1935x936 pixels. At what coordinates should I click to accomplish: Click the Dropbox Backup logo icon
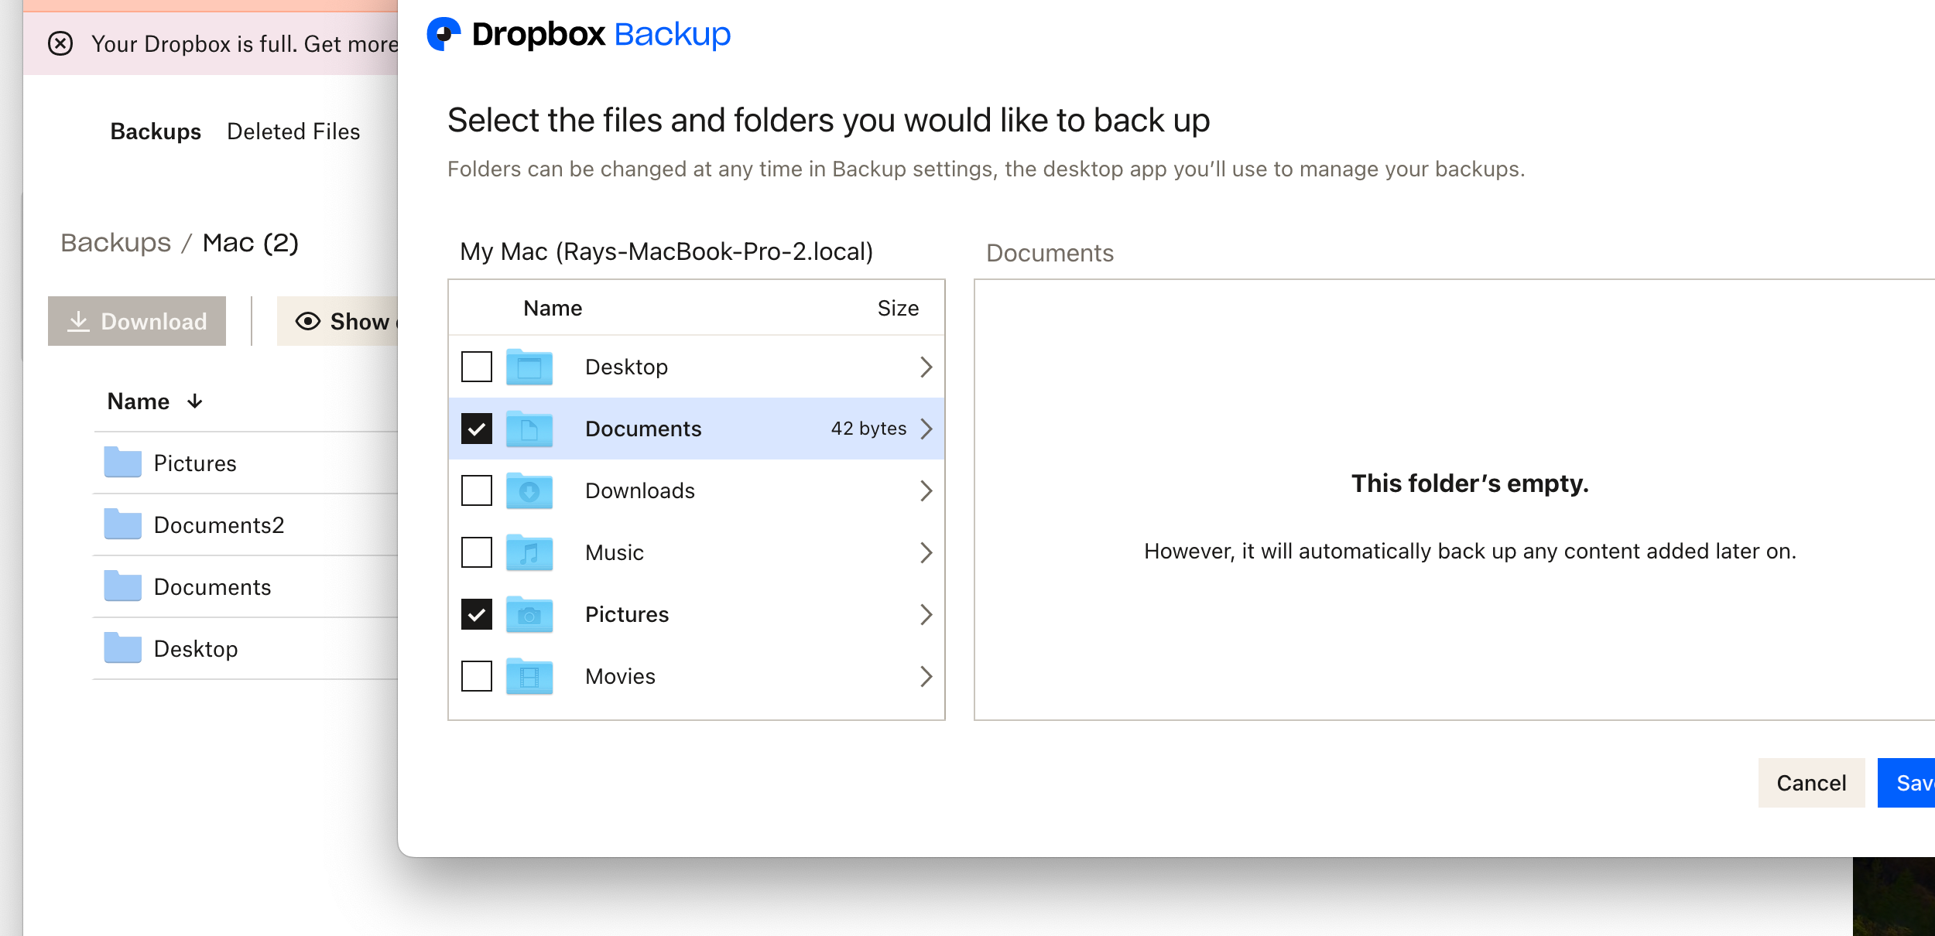444,34
